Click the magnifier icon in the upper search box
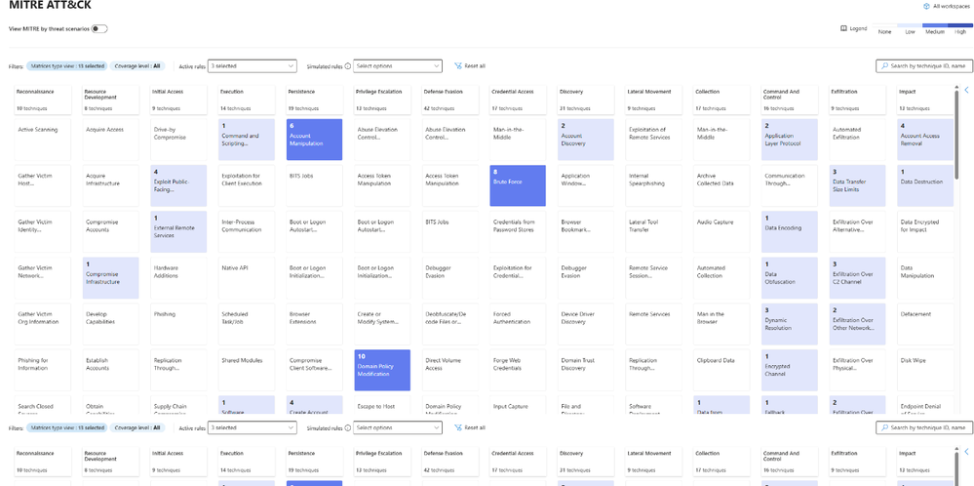The image size is (974, 486). coord(884,65)
